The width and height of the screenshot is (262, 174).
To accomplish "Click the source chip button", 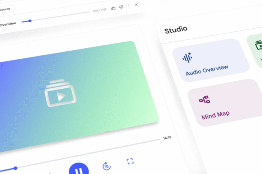I will tap(7, 9).
